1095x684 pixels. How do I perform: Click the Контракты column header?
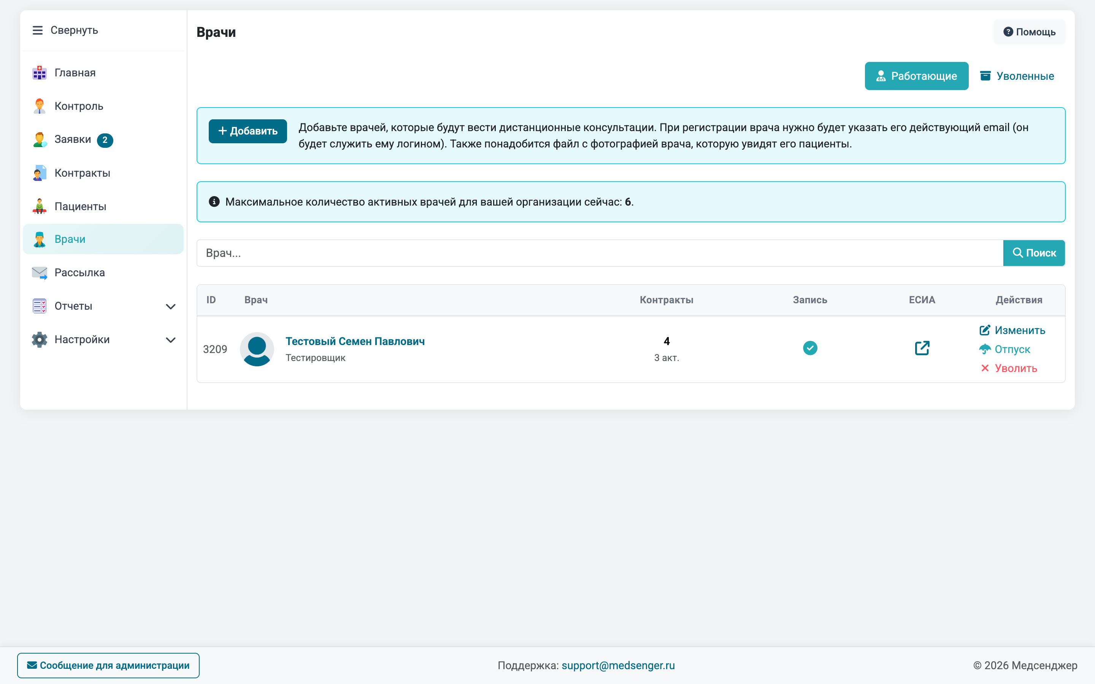tap(666, 300)
